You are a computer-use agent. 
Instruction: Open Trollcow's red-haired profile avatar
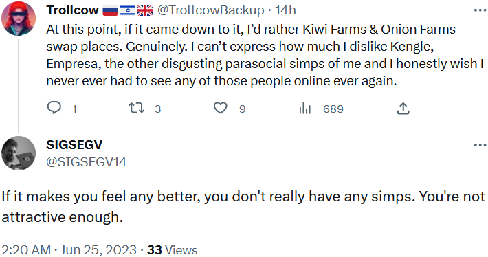[x=19, y=19]
